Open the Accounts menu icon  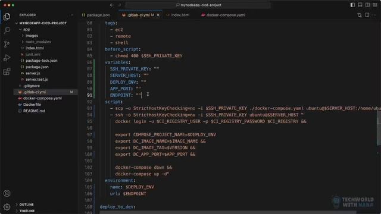coord(7,193)
